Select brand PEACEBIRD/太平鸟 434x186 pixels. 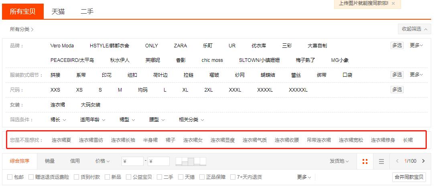[x=72, y=60]
